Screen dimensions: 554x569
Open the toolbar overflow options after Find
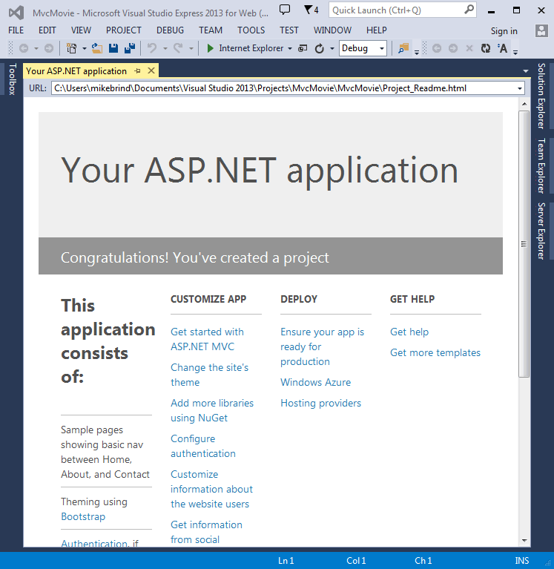(417, 52)
